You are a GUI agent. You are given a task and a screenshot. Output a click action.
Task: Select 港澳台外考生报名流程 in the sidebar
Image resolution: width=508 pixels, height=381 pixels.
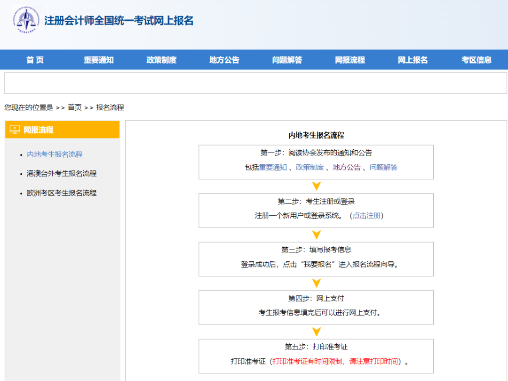[x=62, y=173]
